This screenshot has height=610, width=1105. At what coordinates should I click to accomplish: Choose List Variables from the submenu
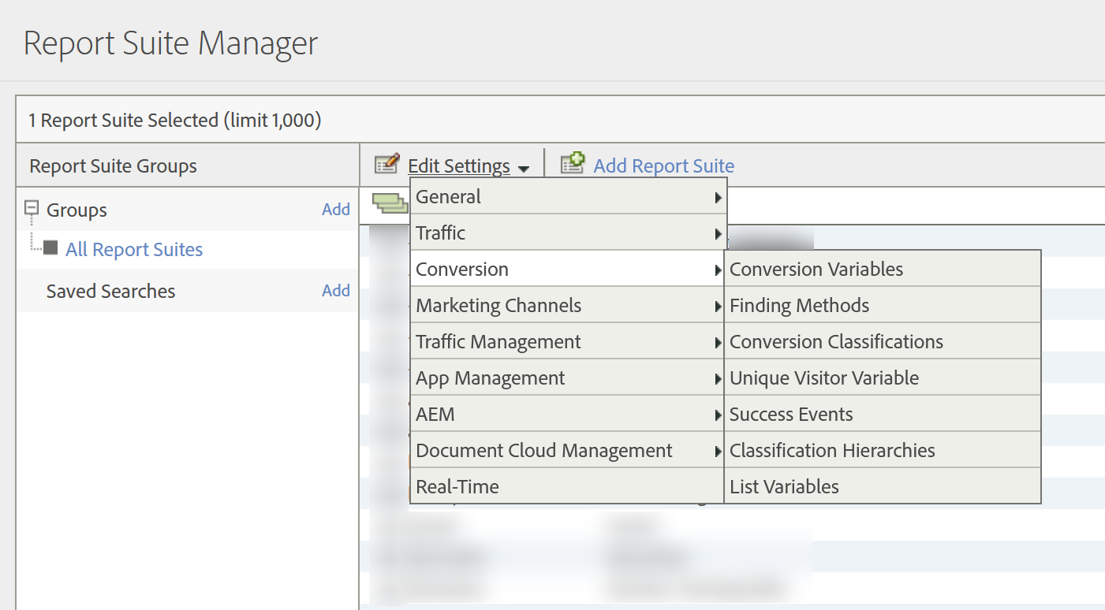click(883, 486)
